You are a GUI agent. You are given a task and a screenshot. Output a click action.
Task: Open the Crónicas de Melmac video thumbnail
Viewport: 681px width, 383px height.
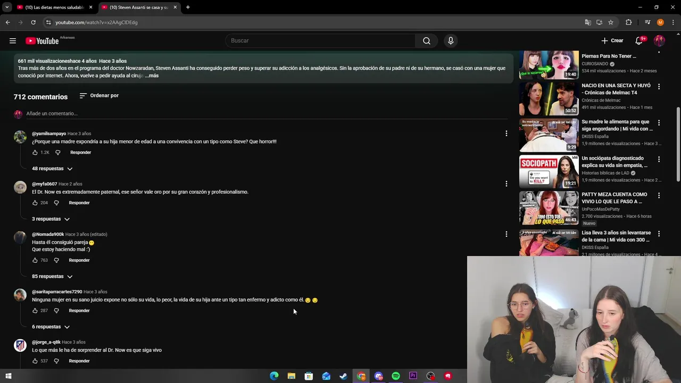point(549,99)
